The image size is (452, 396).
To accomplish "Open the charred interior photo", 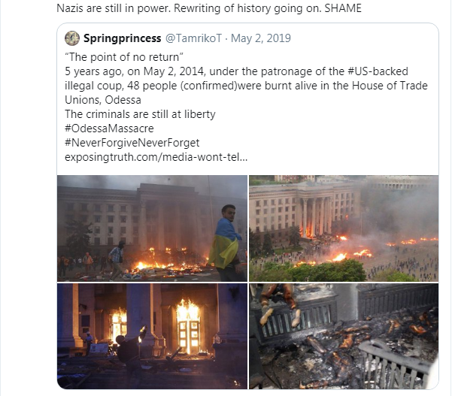I will click(344, 335).
